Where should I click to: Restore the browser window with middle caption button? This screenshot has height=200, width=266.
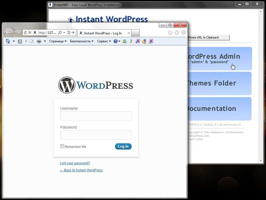(170, 25)
